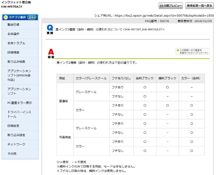Screen dimensions: 216x175
Task: Click the 用紙 column header
Action: [65, 78]
